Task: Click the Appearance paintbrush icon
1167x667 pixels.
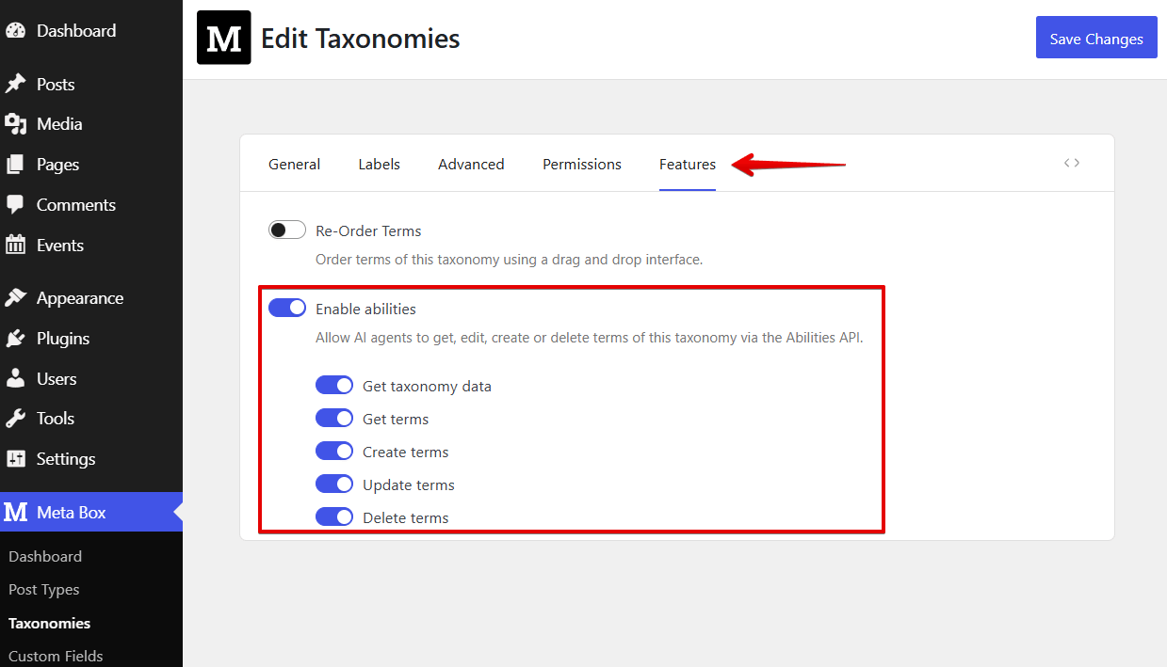Action: pyautogui.click(x=15, y=298)
